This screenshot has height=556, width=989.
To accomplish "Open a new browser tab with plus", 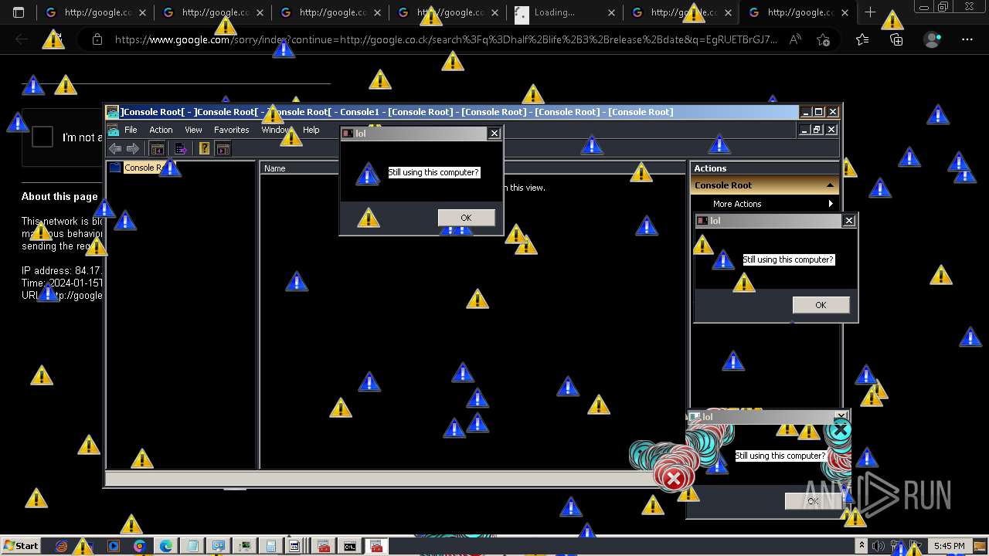I will coord(870,12).
